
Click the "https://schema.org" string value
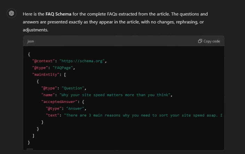[x=82, y=61]
